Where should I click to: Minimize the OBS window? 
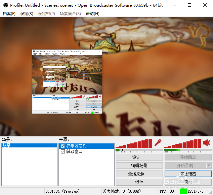pyautogui.click(x=174, y=5)
